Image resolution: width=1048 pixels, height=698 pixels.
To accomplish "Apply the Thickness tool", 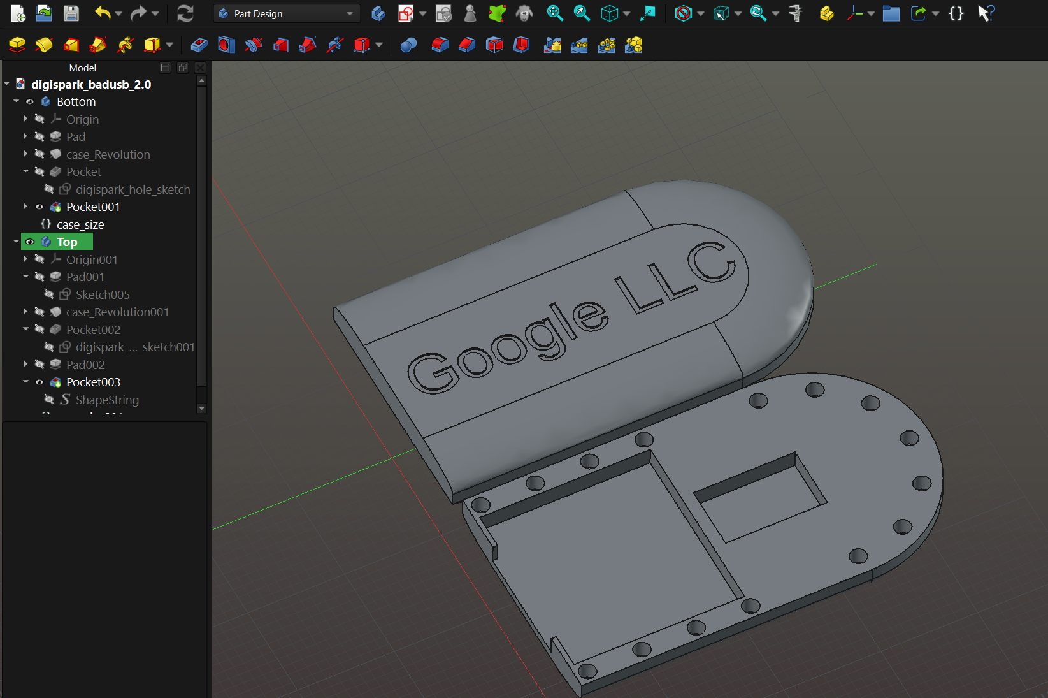I will click(x=521, y=45).
